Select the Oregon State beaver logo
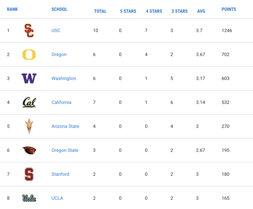The width and height of the screenshot is (253, 209). point(29,150)
